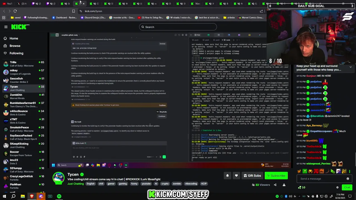Select Tycen in the following list
Viewport: 356px width, 200px height.
pyautogui.click(x=24, y=88)
